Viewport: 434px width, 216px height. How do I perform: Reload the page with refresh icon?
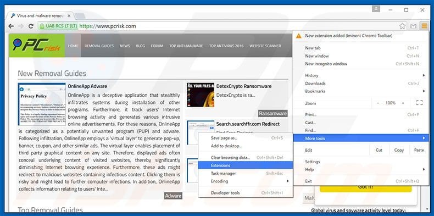[31, 26]
